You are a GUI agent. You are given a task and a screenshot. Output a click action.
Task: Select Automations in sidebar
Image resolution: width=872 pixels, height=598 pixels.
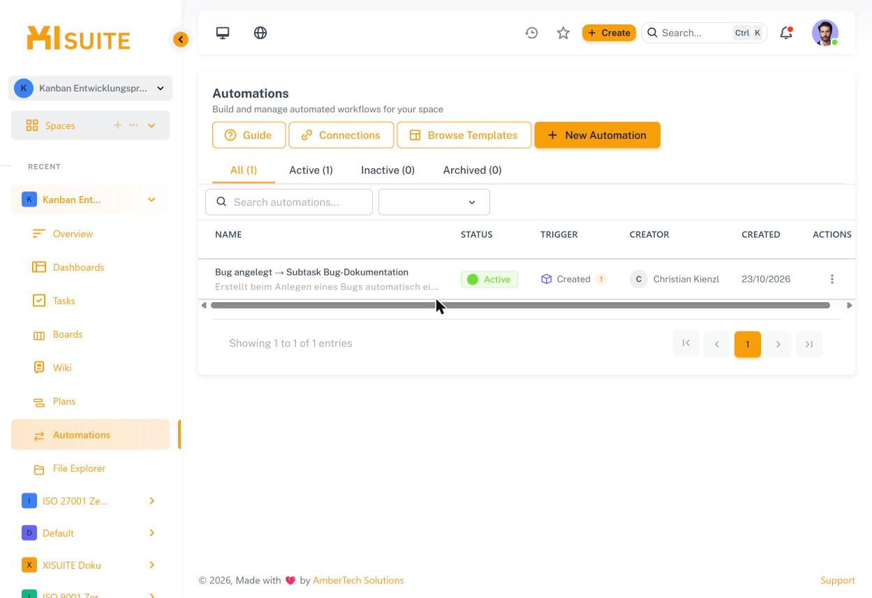[x=90, y=435]
